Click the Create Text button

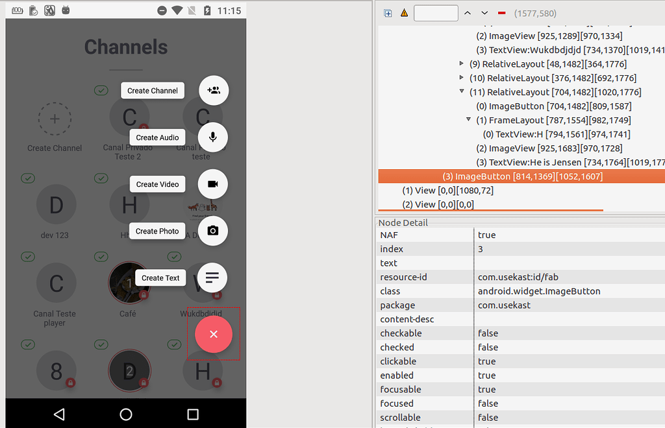(x=160, y=278)
